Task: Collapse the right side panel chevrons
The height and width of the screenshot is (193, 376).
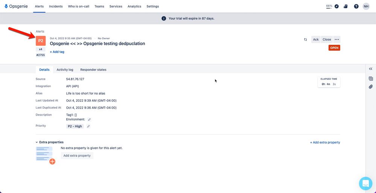Action: pos(371,69)
